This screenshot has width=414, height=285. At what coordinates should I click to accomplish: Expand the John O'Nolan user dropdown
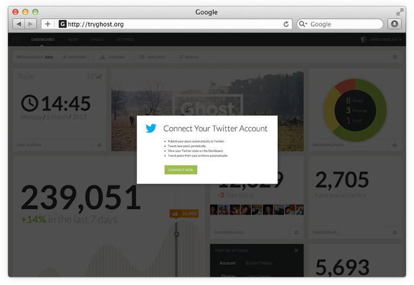point(381,40)
